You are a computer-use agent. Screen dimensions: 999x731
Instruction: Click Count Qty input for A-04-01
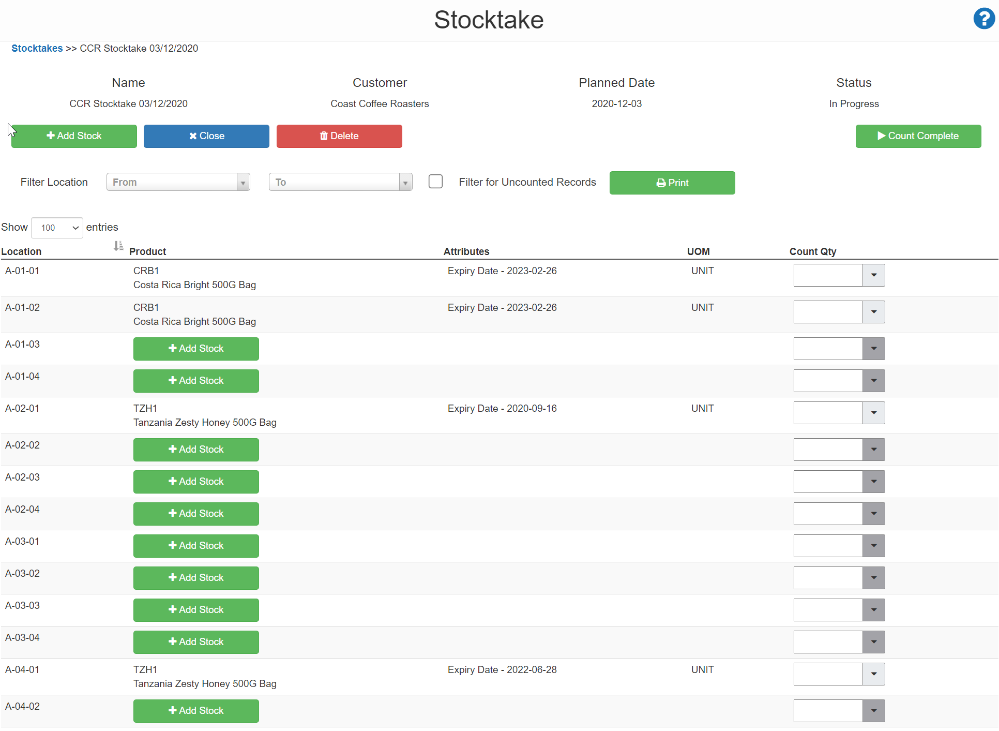pyautogui.click(x=827, y=674)
